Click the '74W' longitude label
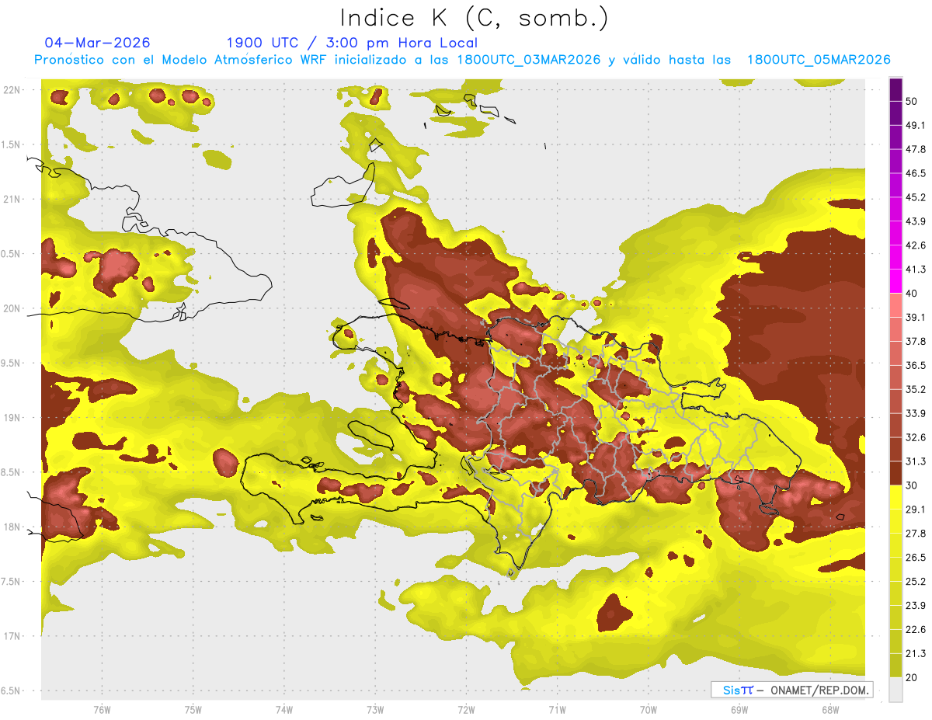Screen dimensions: 932x720 (284, 709)
